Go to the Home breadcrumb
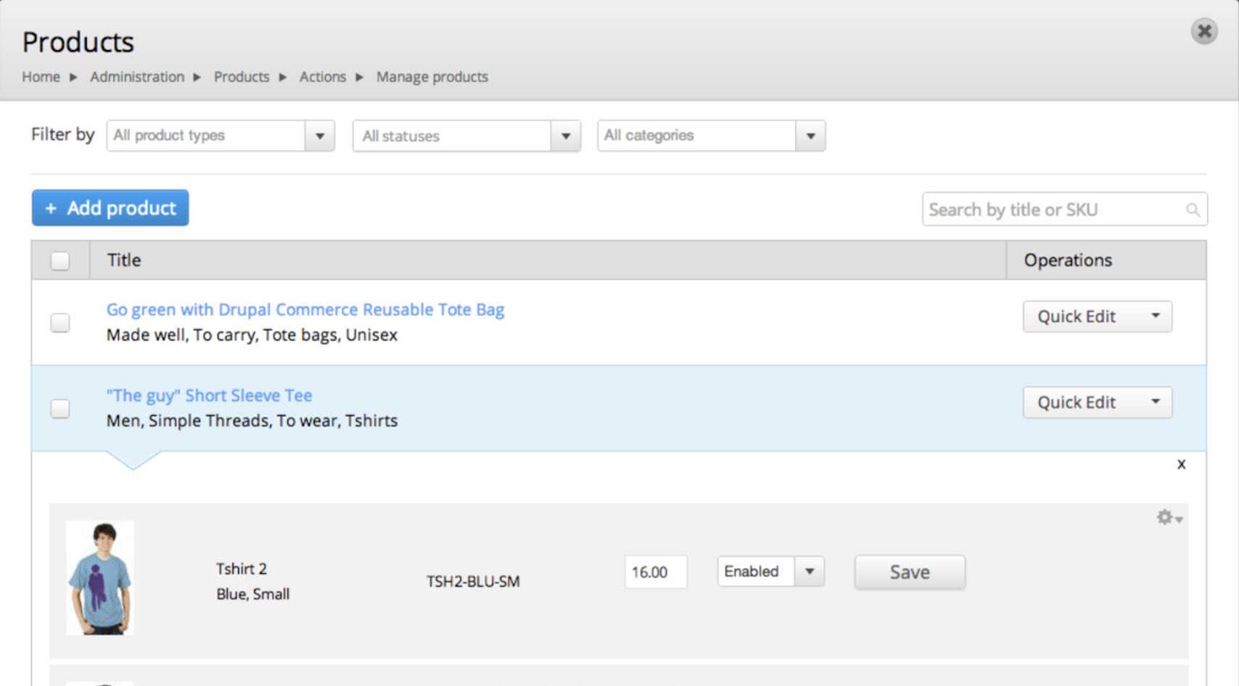Viewport: 1239px width, 686px height. coord(41,77)
